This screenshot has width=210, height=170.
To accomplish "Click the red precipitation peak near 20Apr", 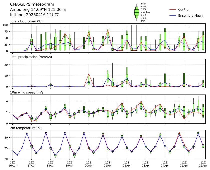I will tap(89, 74).
